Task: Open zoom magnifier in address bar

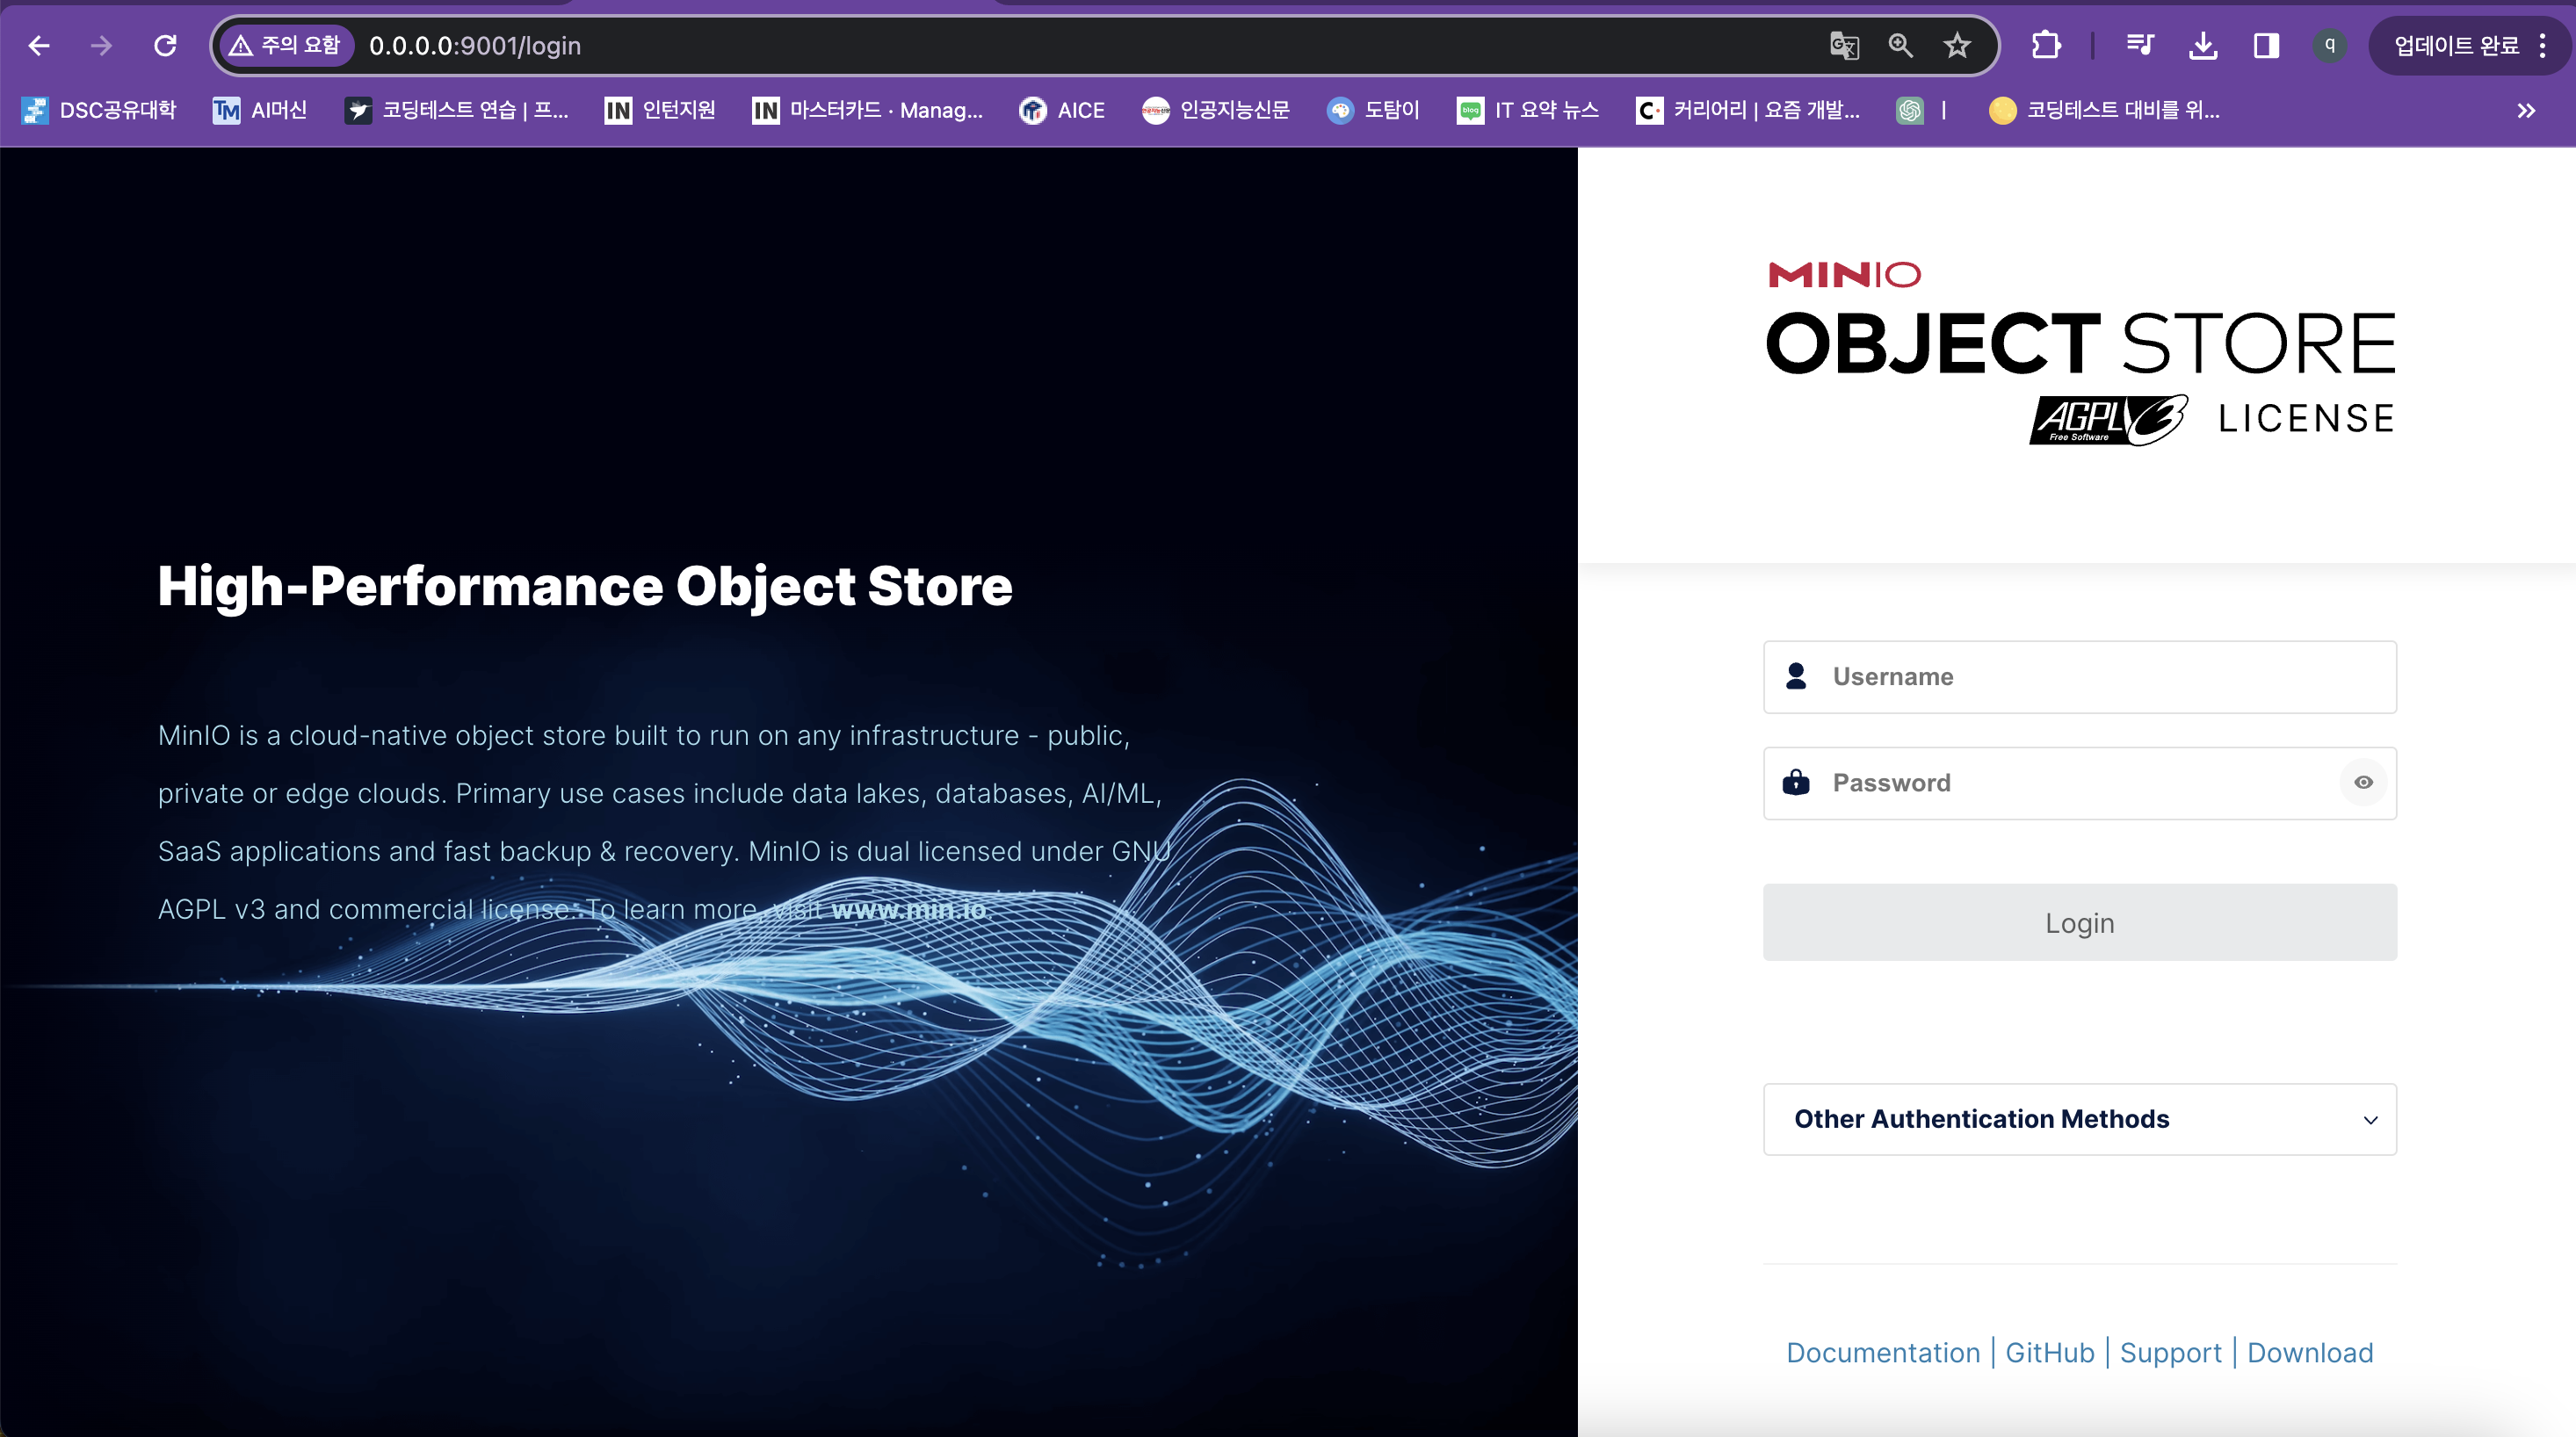Action: [1900, 46]
